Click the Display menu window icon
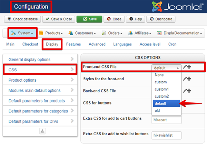The height and width of the screenshot is (146, 207). [x=159, y=33]
